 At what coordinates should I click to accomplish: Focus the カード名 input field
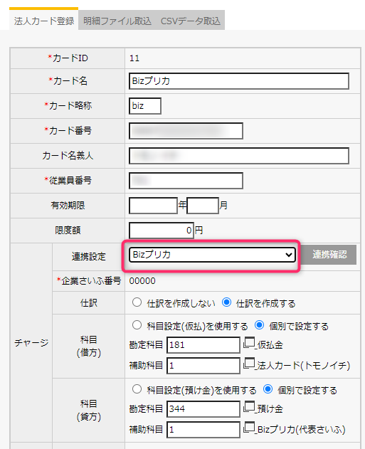(x=239, y=81)
